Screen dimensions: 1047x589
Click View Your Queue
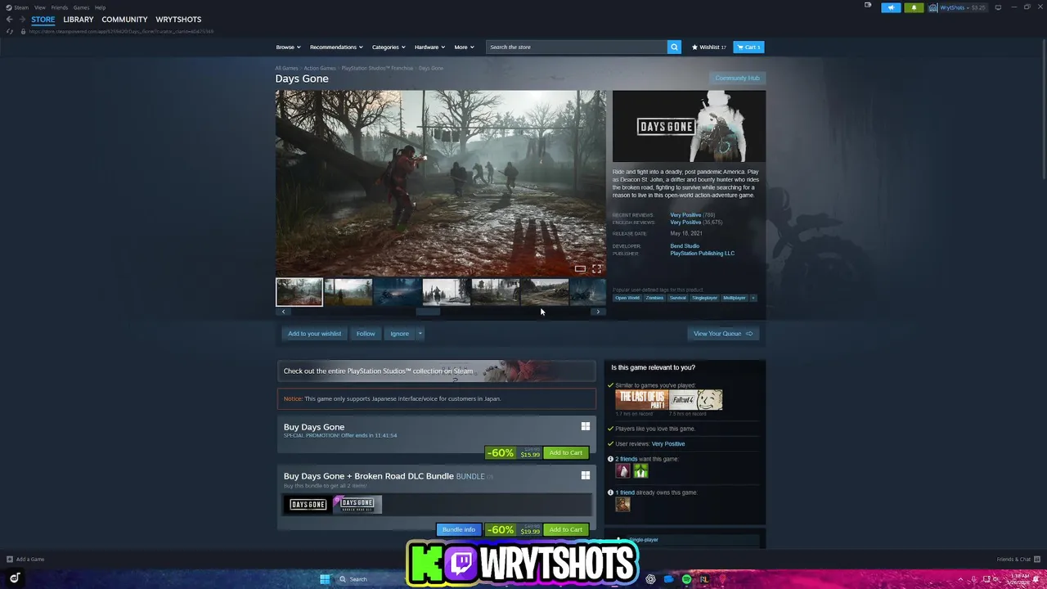click(x=723, y=334)
